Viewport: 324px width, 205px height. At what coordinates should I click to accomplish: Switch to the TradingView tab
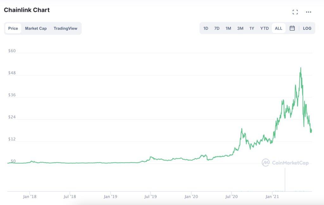[65, 28]
